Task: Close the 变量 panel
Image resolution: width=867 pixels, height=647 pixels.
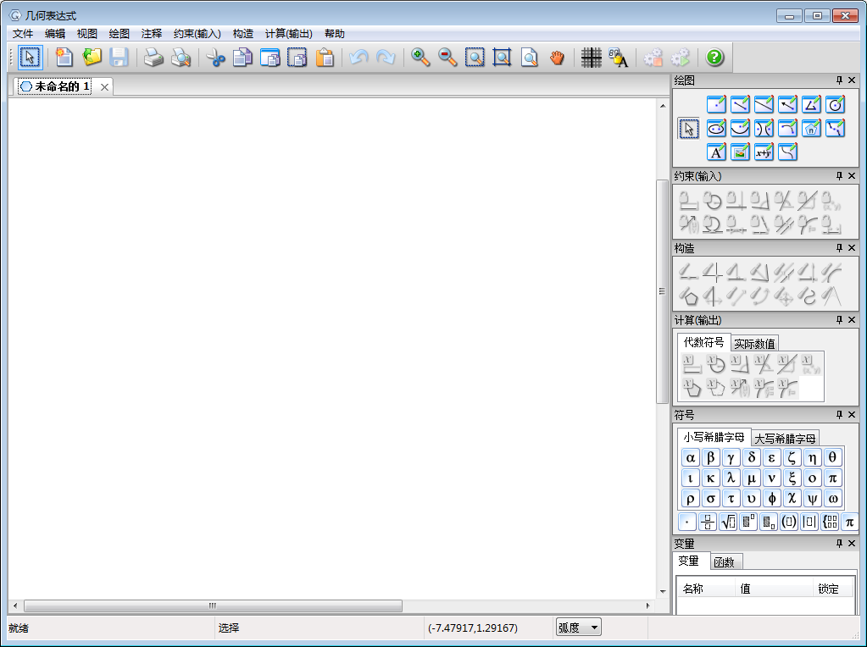Action: [x=852, y=543]
